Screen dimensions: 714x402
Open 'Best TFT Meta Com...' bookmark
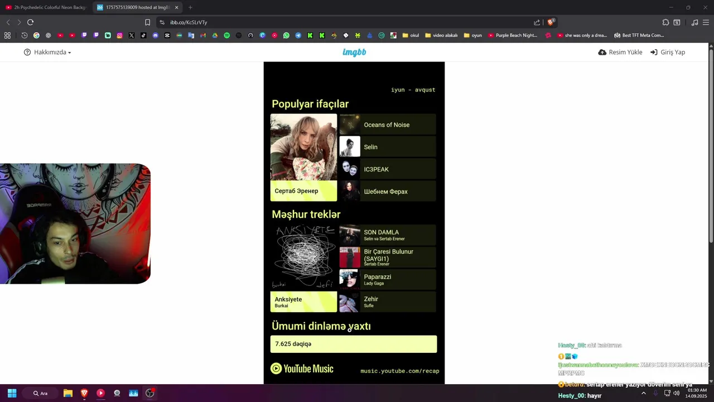[639, 35]
